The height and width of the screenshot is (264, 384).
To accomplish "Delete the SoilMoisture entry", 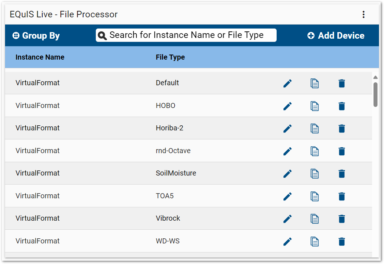I will pos(342,173).
